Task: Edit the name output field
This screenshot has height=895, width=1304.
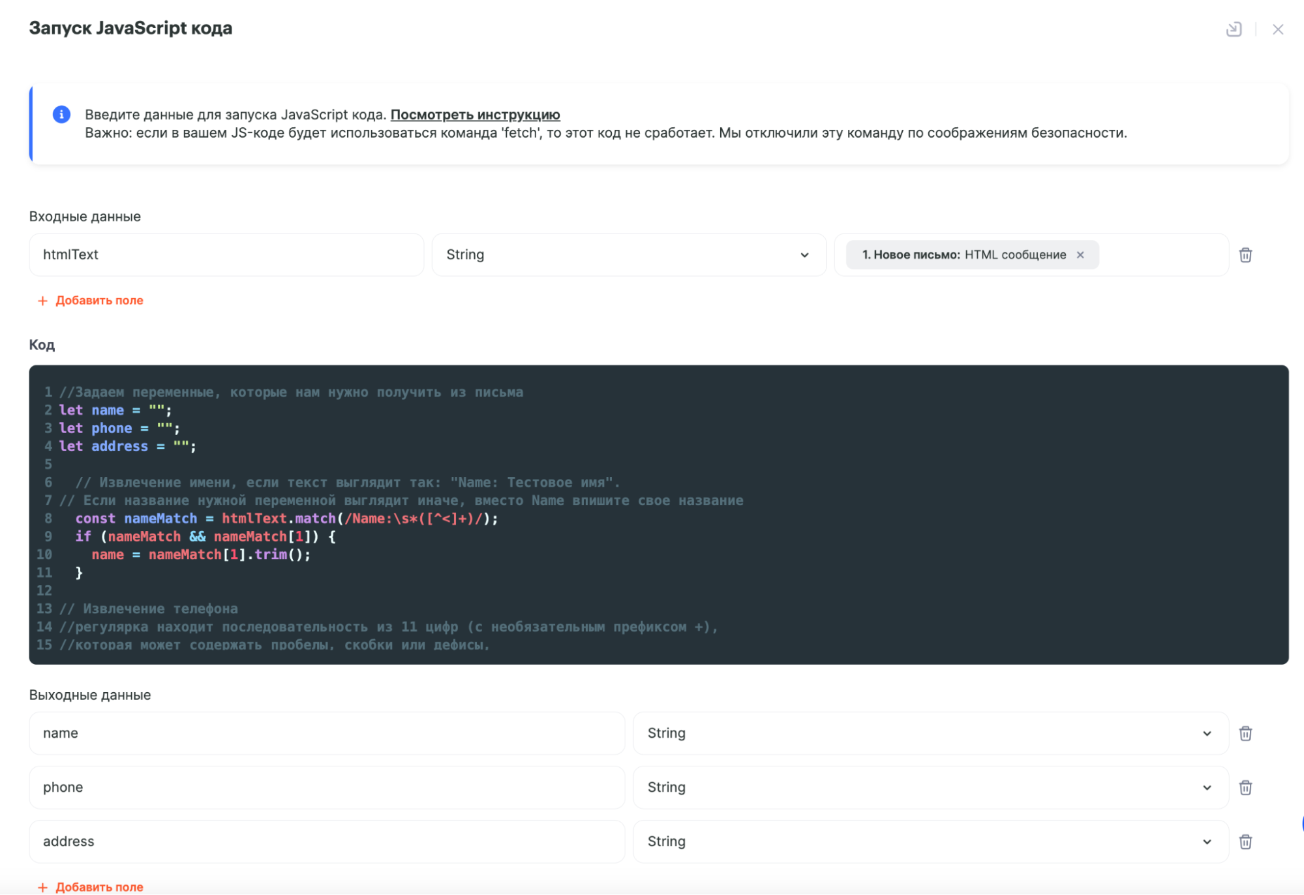Action: [327, 733]
